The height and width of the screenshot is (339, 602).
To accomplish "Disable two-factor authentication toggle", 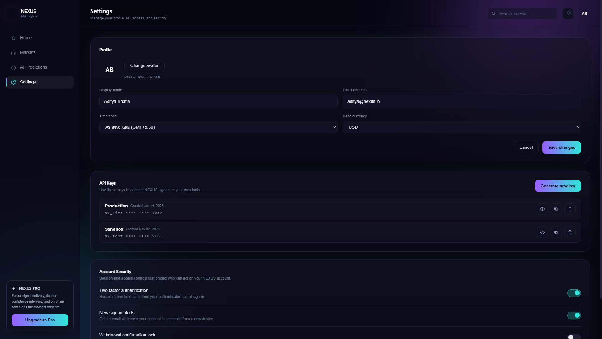I will coord(574,293).
